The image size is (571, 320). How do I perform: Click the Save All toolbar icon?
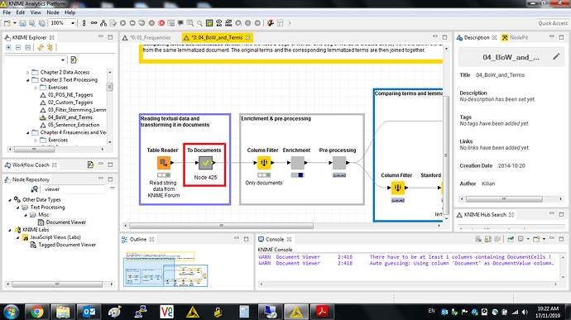(x=42, y=23)
